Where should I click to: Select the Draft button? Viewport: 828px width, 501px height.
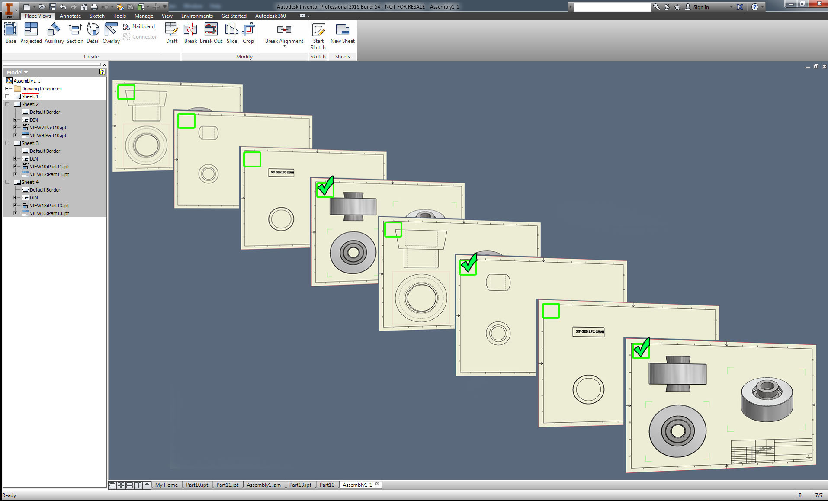171,32
